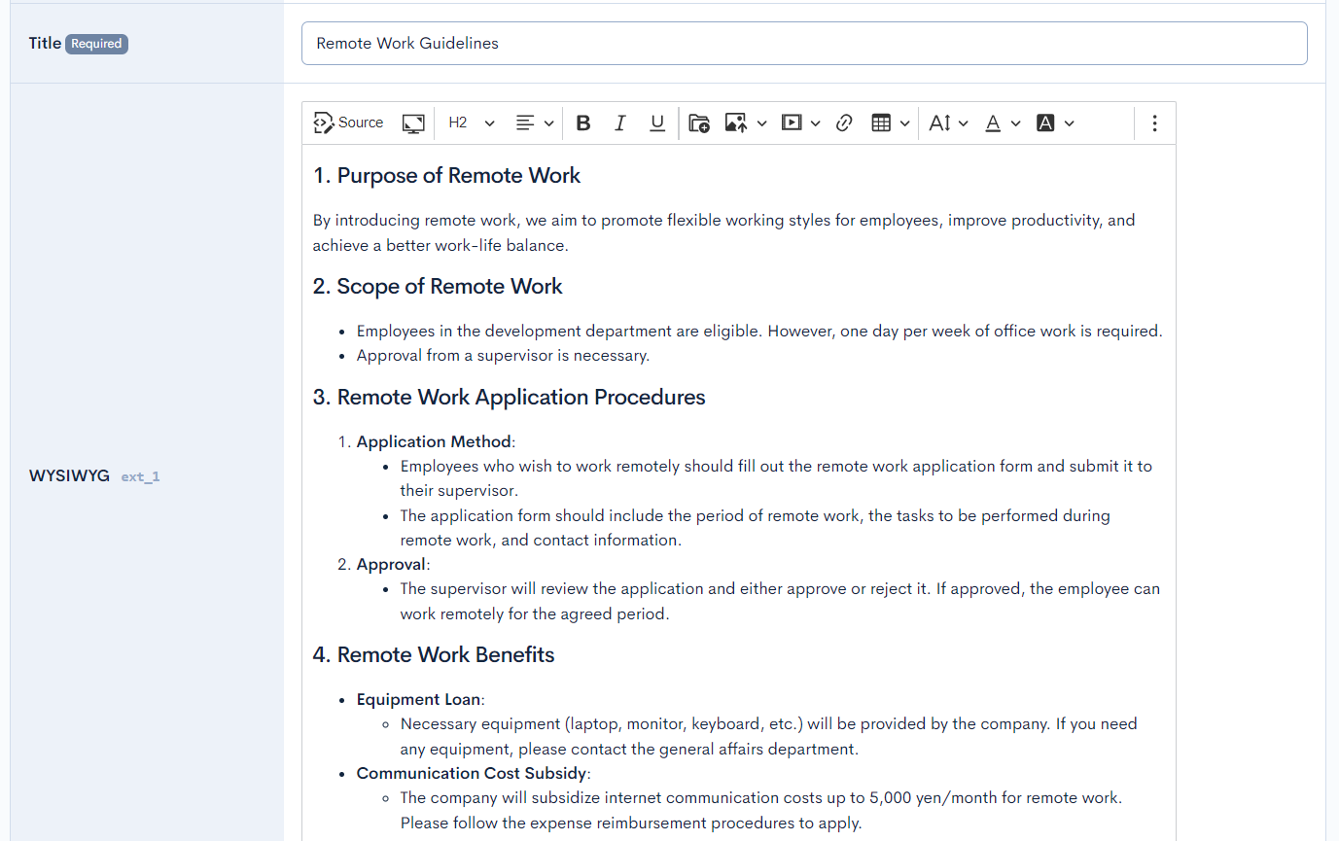Apply a background highlight color
Viewport: 1339px width, 841px height.
point(1047,123)
